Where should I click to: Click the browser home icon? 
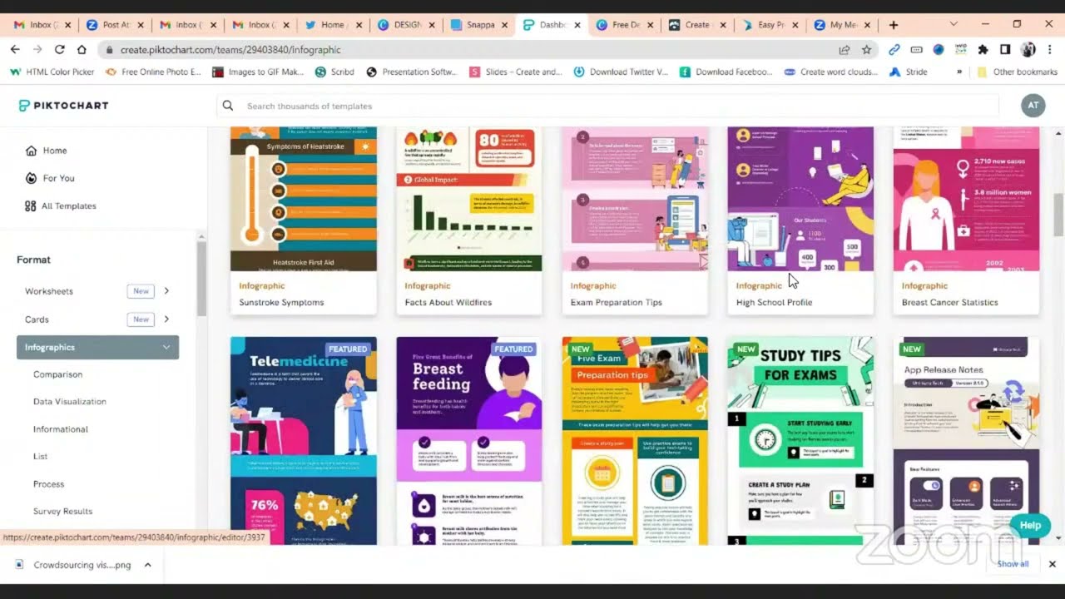pos(82,50)
